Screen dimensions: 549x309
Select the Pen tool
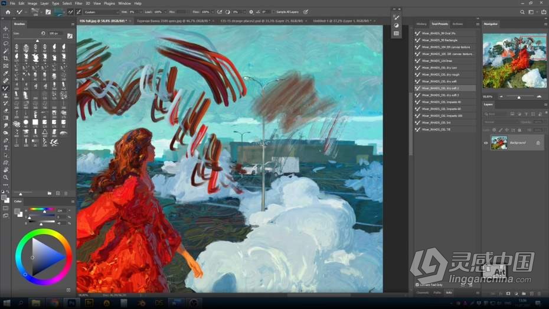point(5,140)
